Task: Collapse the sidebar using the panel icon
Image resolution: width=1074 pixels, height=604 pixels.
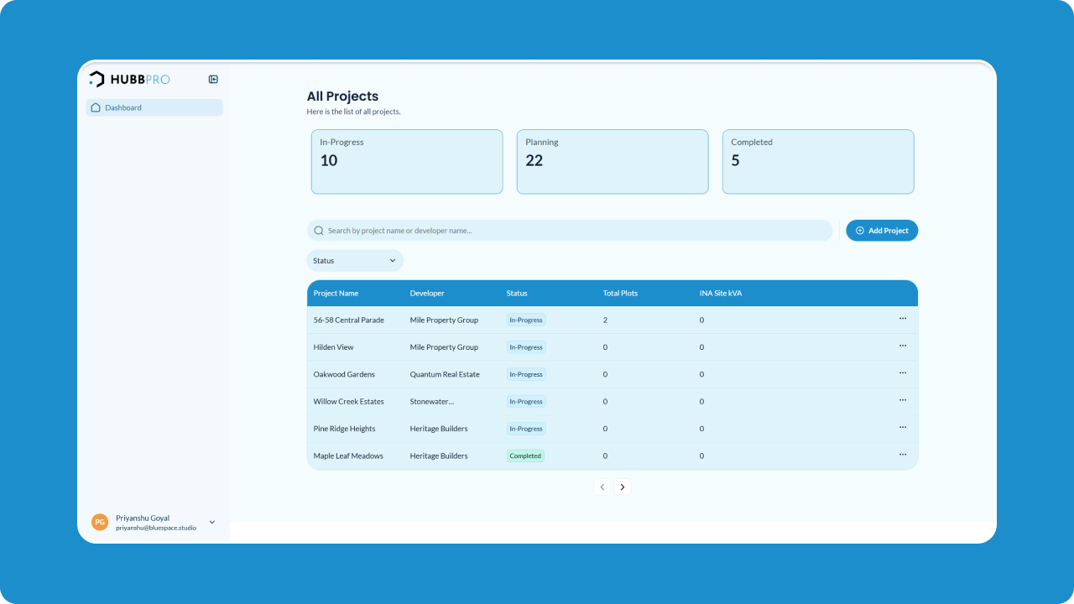Action: click(212, 79)
